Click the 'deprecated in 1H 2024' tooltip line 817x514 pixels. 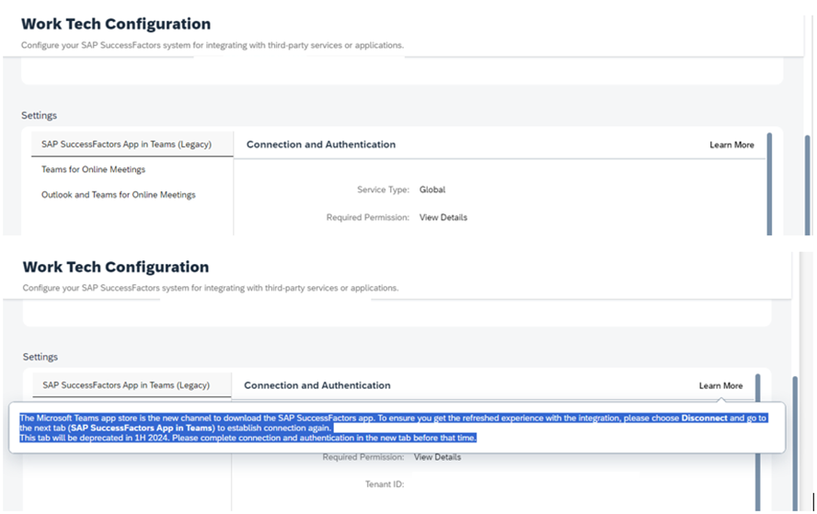248,438
